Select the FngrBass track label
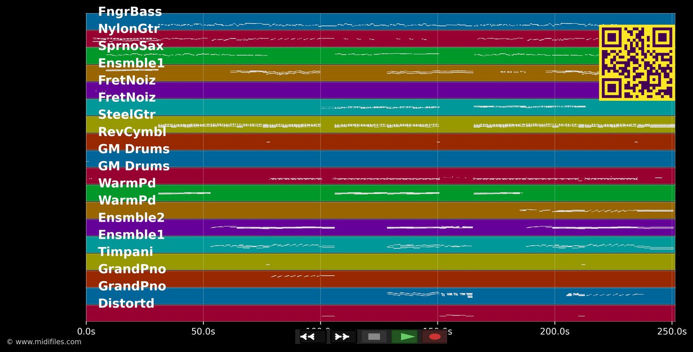 coord(129,12)
